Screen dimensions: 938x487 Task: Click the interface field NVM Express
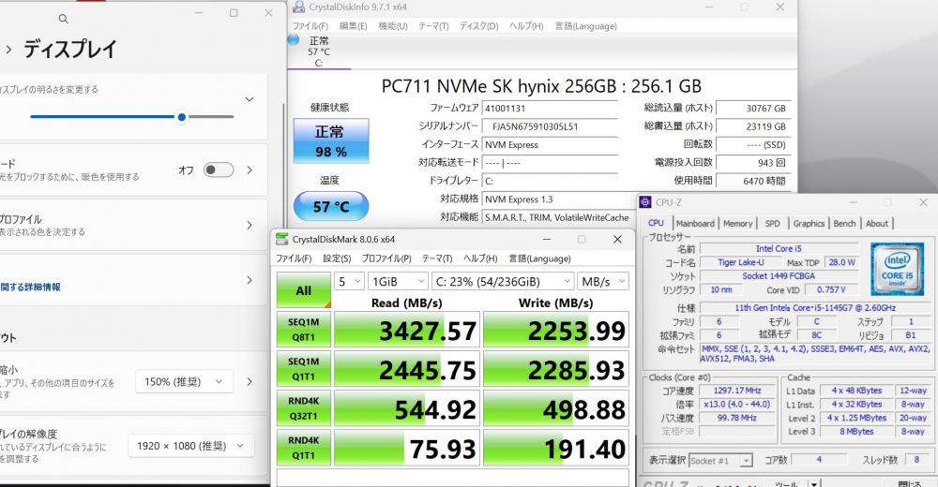(x=550, y=144)
